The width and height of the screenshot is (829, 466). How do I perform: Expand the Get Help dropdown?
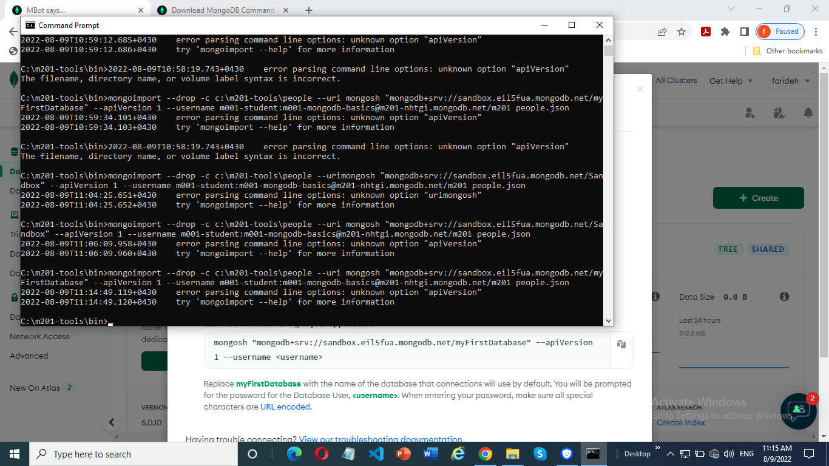731,80
